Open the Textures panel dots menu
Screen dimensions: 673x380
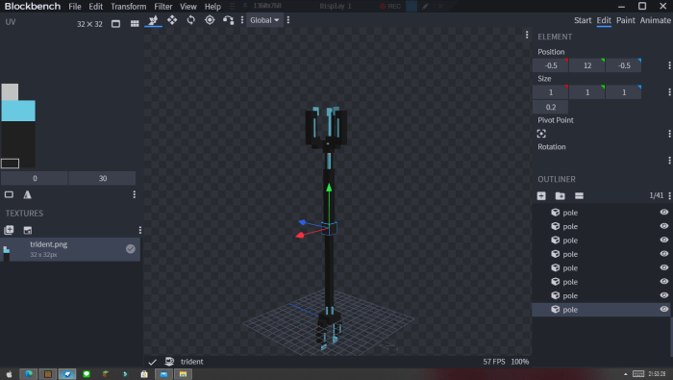click(140, 230)
